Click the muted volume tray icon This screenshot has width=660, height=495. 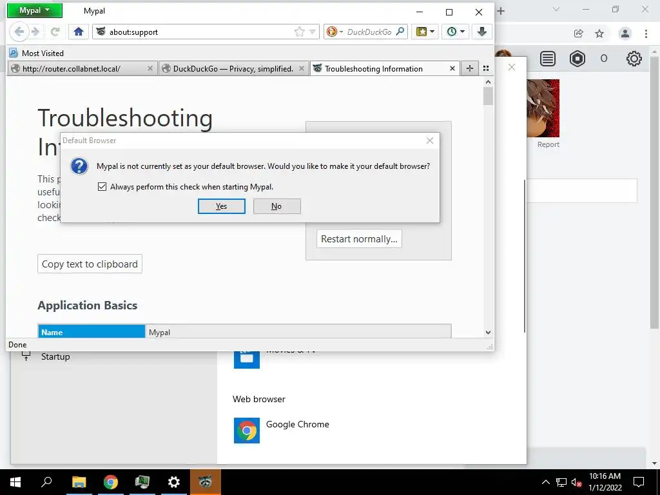pyautogui.click(x=576, y=482)
